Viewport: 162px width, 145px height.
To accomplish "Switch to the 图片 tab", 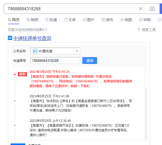I will 89,20.
